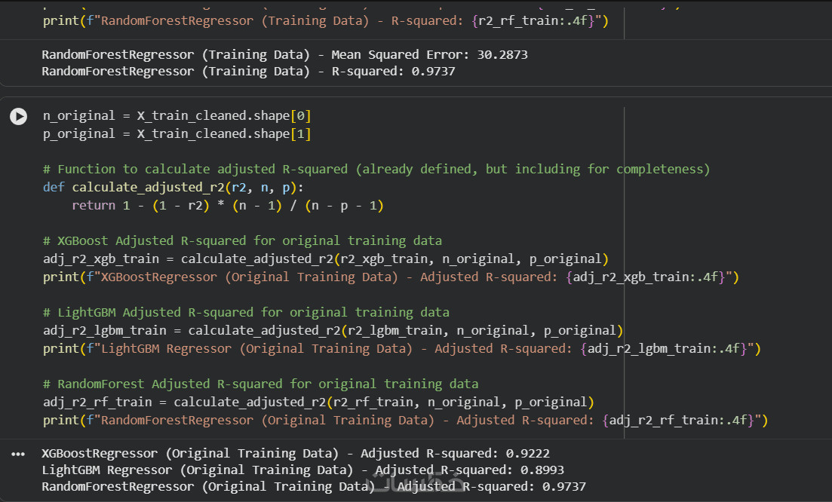The image size is (832, 502).
Task: Click the output line 'Mean Squared Error: 30.2873'
Action: (285, 55)
